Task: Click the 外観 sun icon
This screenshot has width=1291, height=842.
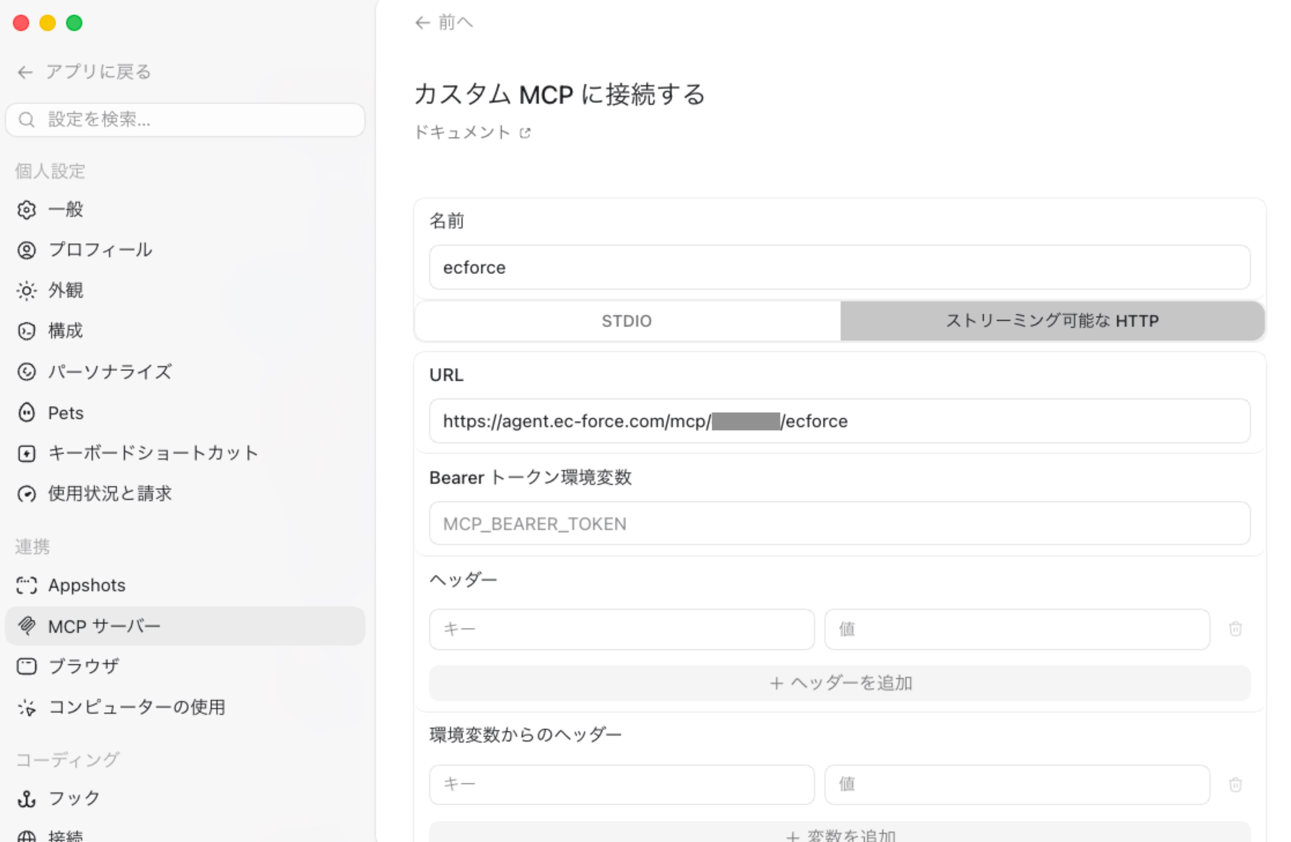Action: [x=26, y=291]
